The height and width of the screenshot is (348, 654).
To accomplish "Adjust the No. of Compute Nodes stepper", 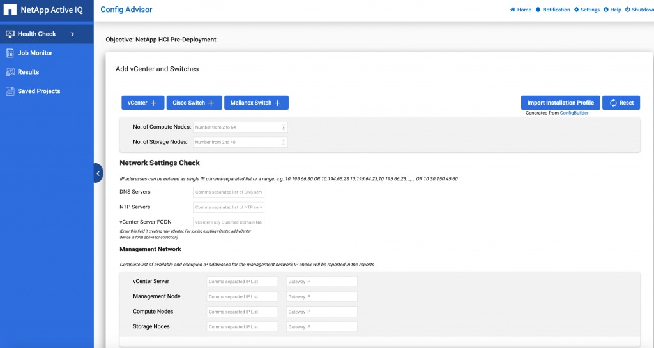I will [x=284, y=127].
